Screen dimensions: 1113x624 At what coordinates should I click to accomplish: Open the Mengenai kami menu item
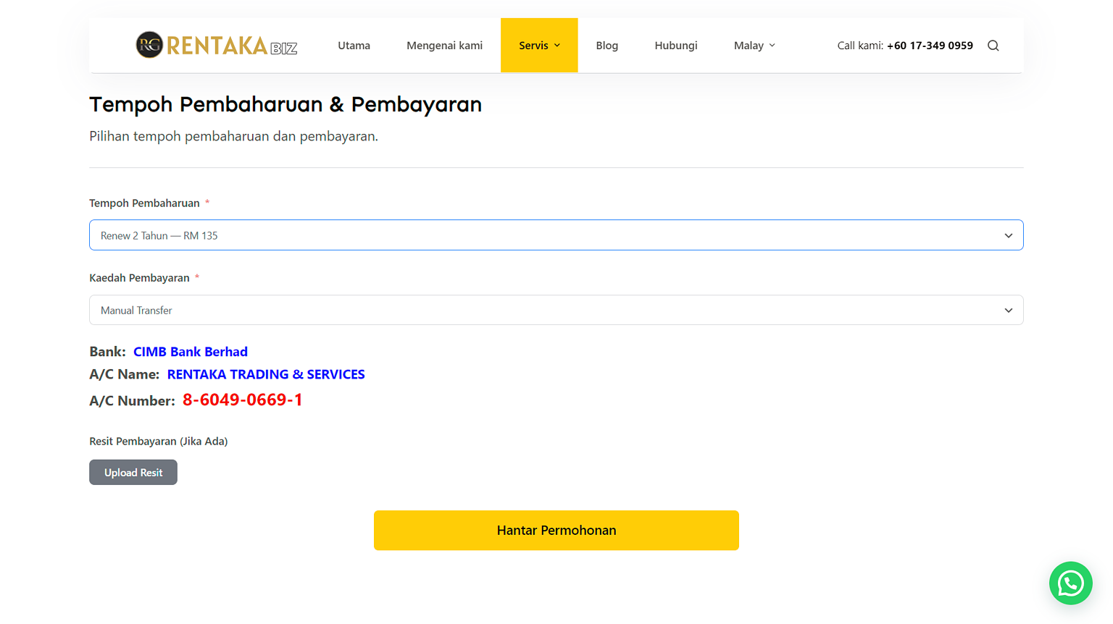444,46
